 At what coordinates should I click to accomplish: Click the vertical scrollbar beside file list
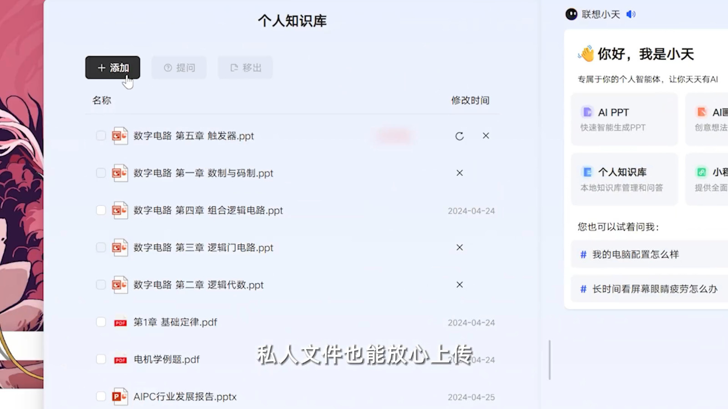click(x=550, y=359)
